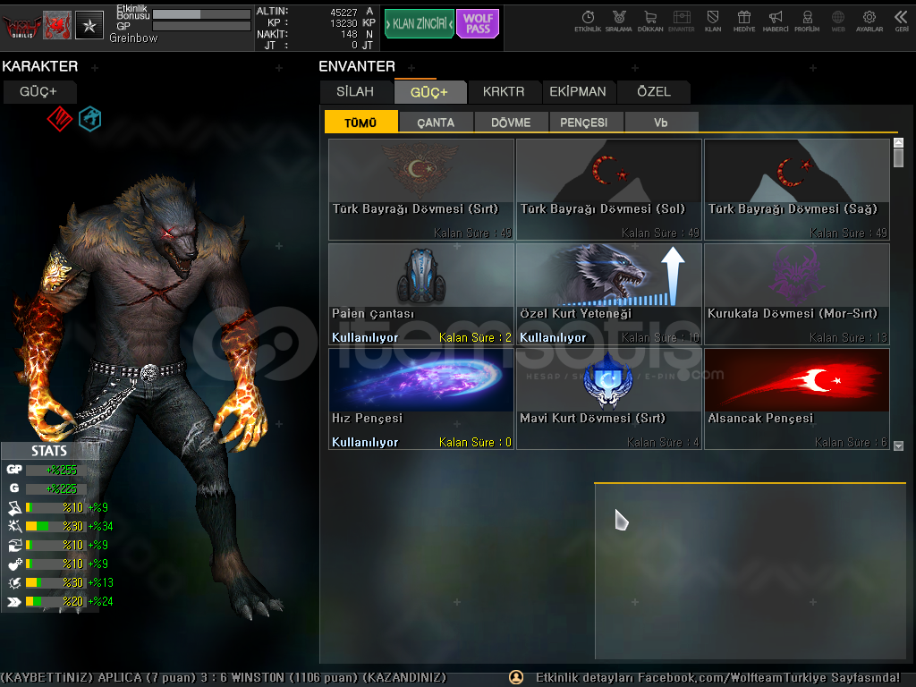Click the Klan Zinciri green button
Screen dimensions: 916x687
pyautogui.click(x=419, y=24)
